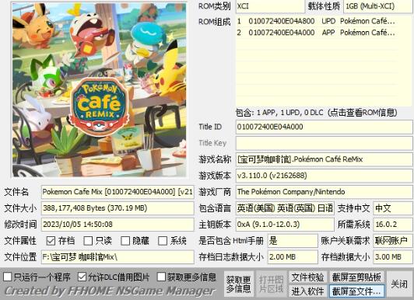Click the 游戏厂商 publisher field
This screenshot has width=414, height=300.
pyautogui.click(x=324, y=192)
